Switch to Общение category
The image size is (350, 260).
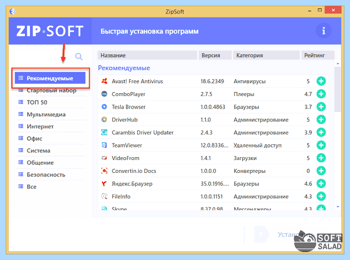click(x=50, y=163)
